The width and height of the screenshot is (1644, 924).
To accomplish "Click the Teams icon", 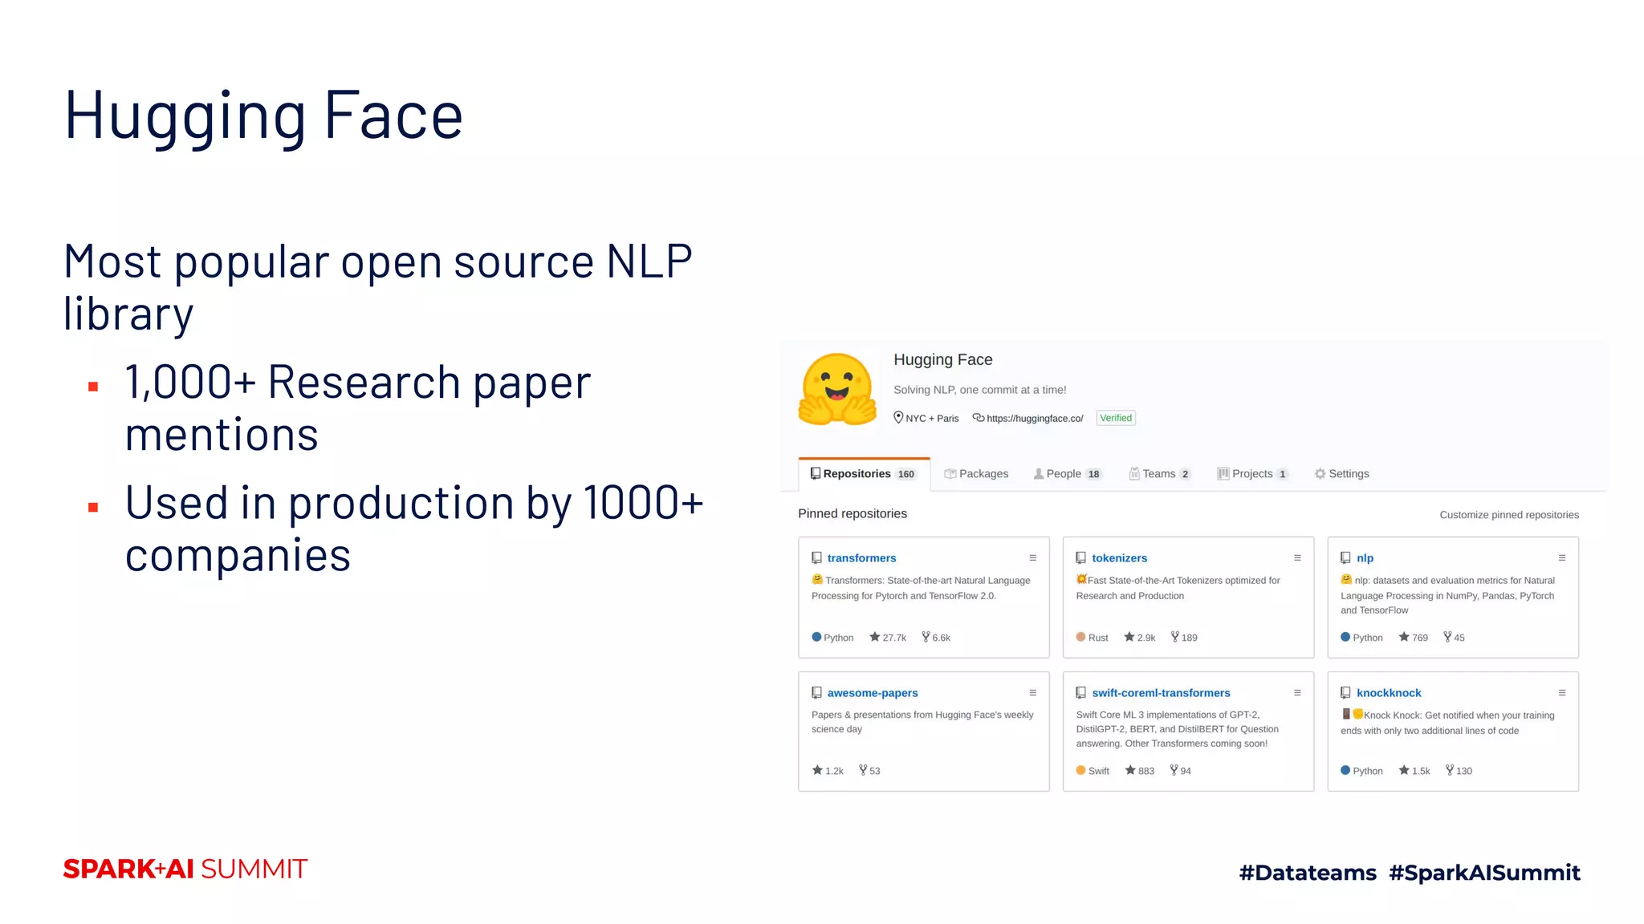I will (1134, 474).
